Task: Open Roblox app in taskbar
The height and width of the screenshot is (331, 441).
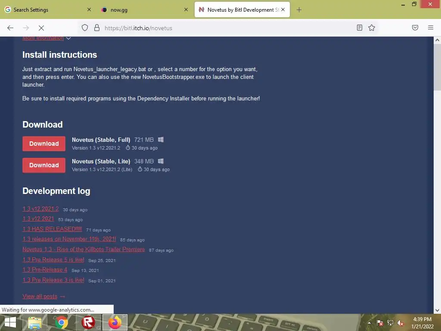Action: coord(88,322)
